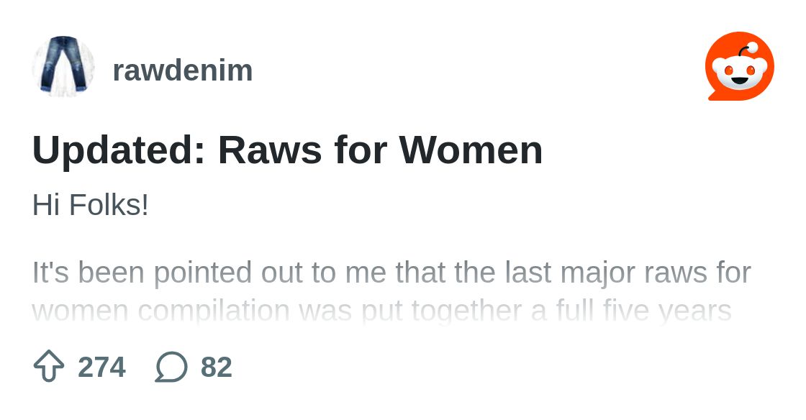Click the upvote count 274
The height and width of the screenshot is (420, 806).
(x=101, y=367)
